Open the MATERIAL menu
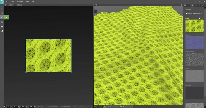 [20, 1]
